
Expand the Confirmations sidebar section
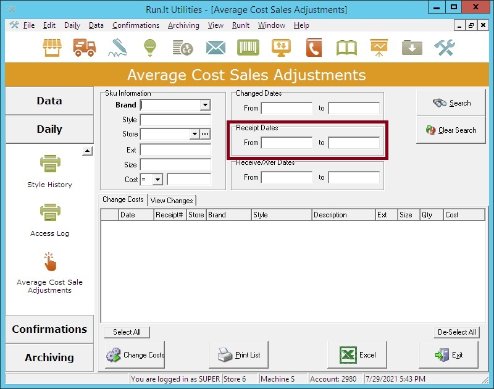click(49, 329)
